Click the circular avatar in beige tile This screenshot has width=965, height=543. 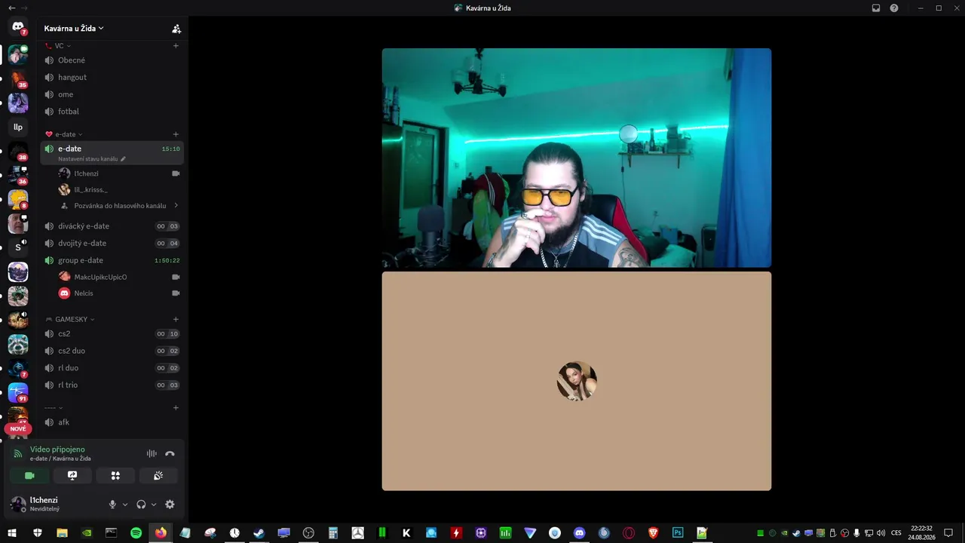pyautogui.click(x=577, y=381)
